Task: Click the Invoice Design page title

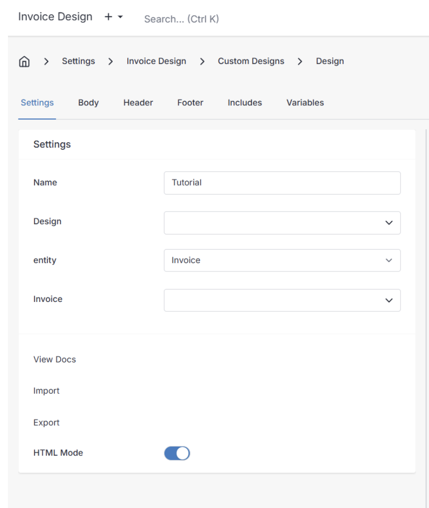Action: tap(55, 17)
